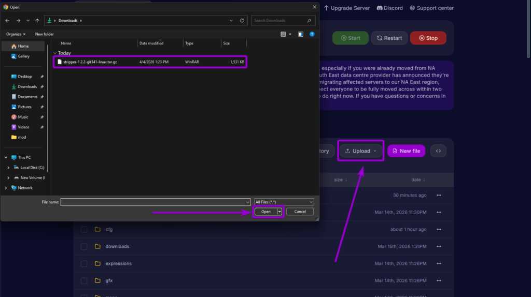
Task: Select Home in the navigation pane
Action: (x=23, y=46)
